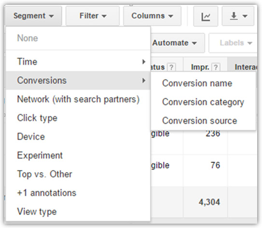Open the Segment dropdown
Screen dimensions: 262x228
(33, 16)
